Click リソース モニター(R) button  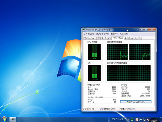(x=136, y=102)
